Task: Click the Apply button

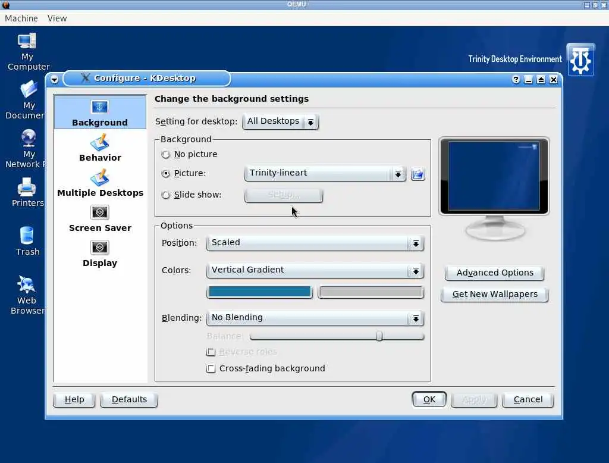Action: [x=474, y=400]
